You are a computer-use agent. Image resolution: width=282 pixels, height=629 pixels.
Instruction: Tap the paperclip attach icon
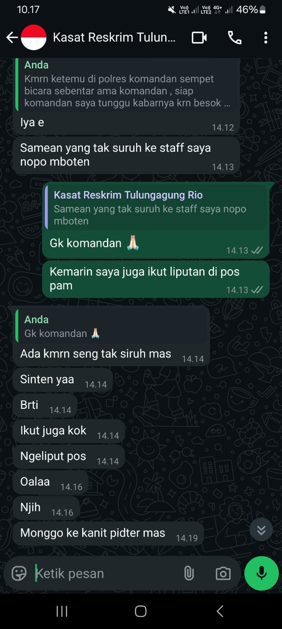pos(189,573)
